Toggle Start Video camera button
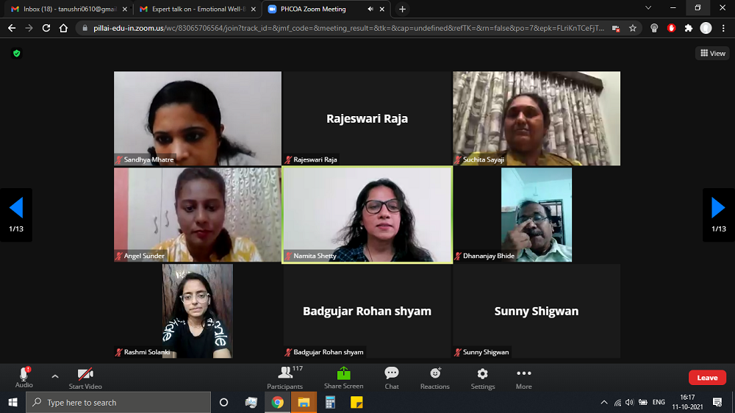This screenshot has width=735, height=413. (x=85, y=377)
